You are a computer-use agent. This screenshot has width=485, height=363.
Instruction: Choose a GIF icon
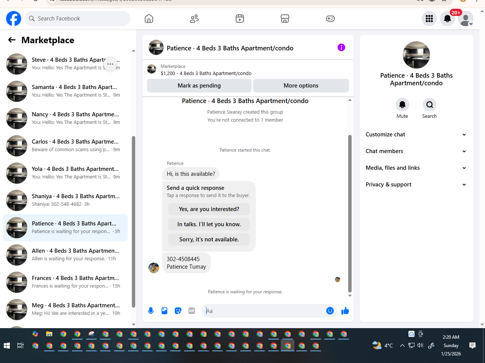point(192,311)
